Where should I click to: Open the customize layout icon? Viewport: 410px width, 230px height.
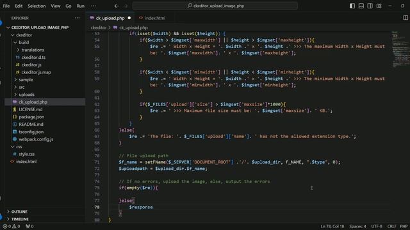tap(379, 6)
